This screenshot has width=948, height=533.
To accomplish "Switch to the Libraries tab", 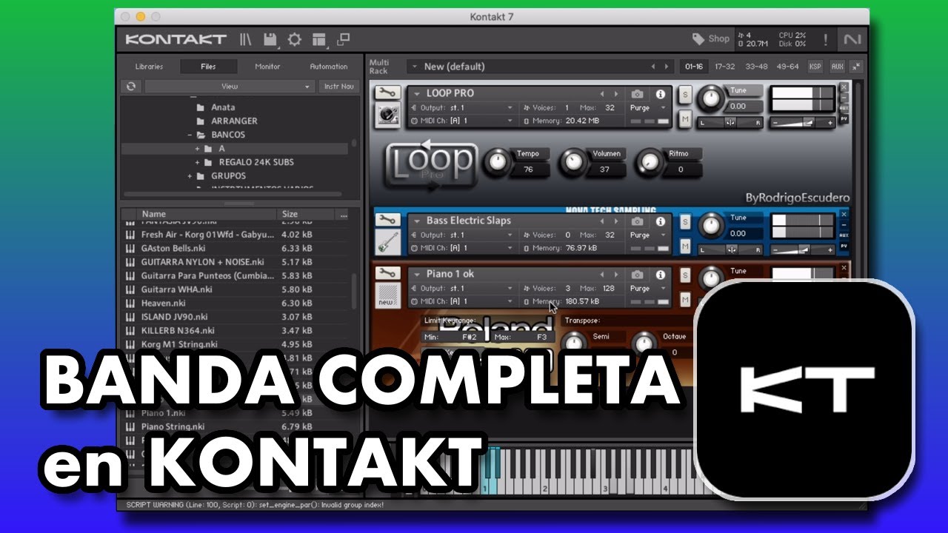I will [149, 67].
